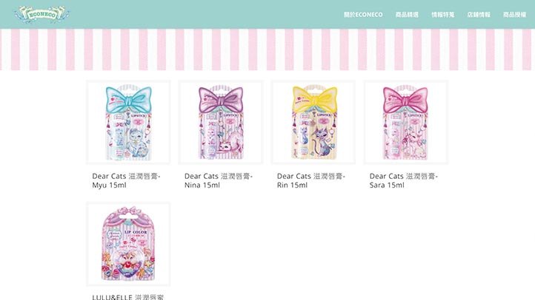535x300 pixels.
Task: Go to the 情報特蒐 page
Action: point(443,15)
